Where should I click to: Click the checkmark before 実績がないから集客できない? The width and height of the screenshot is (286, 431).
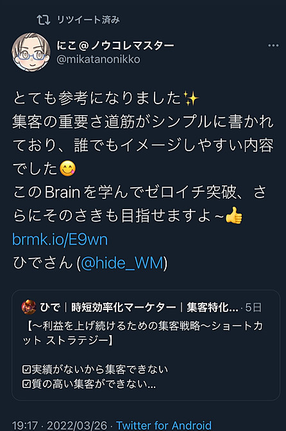click(26, 369)
